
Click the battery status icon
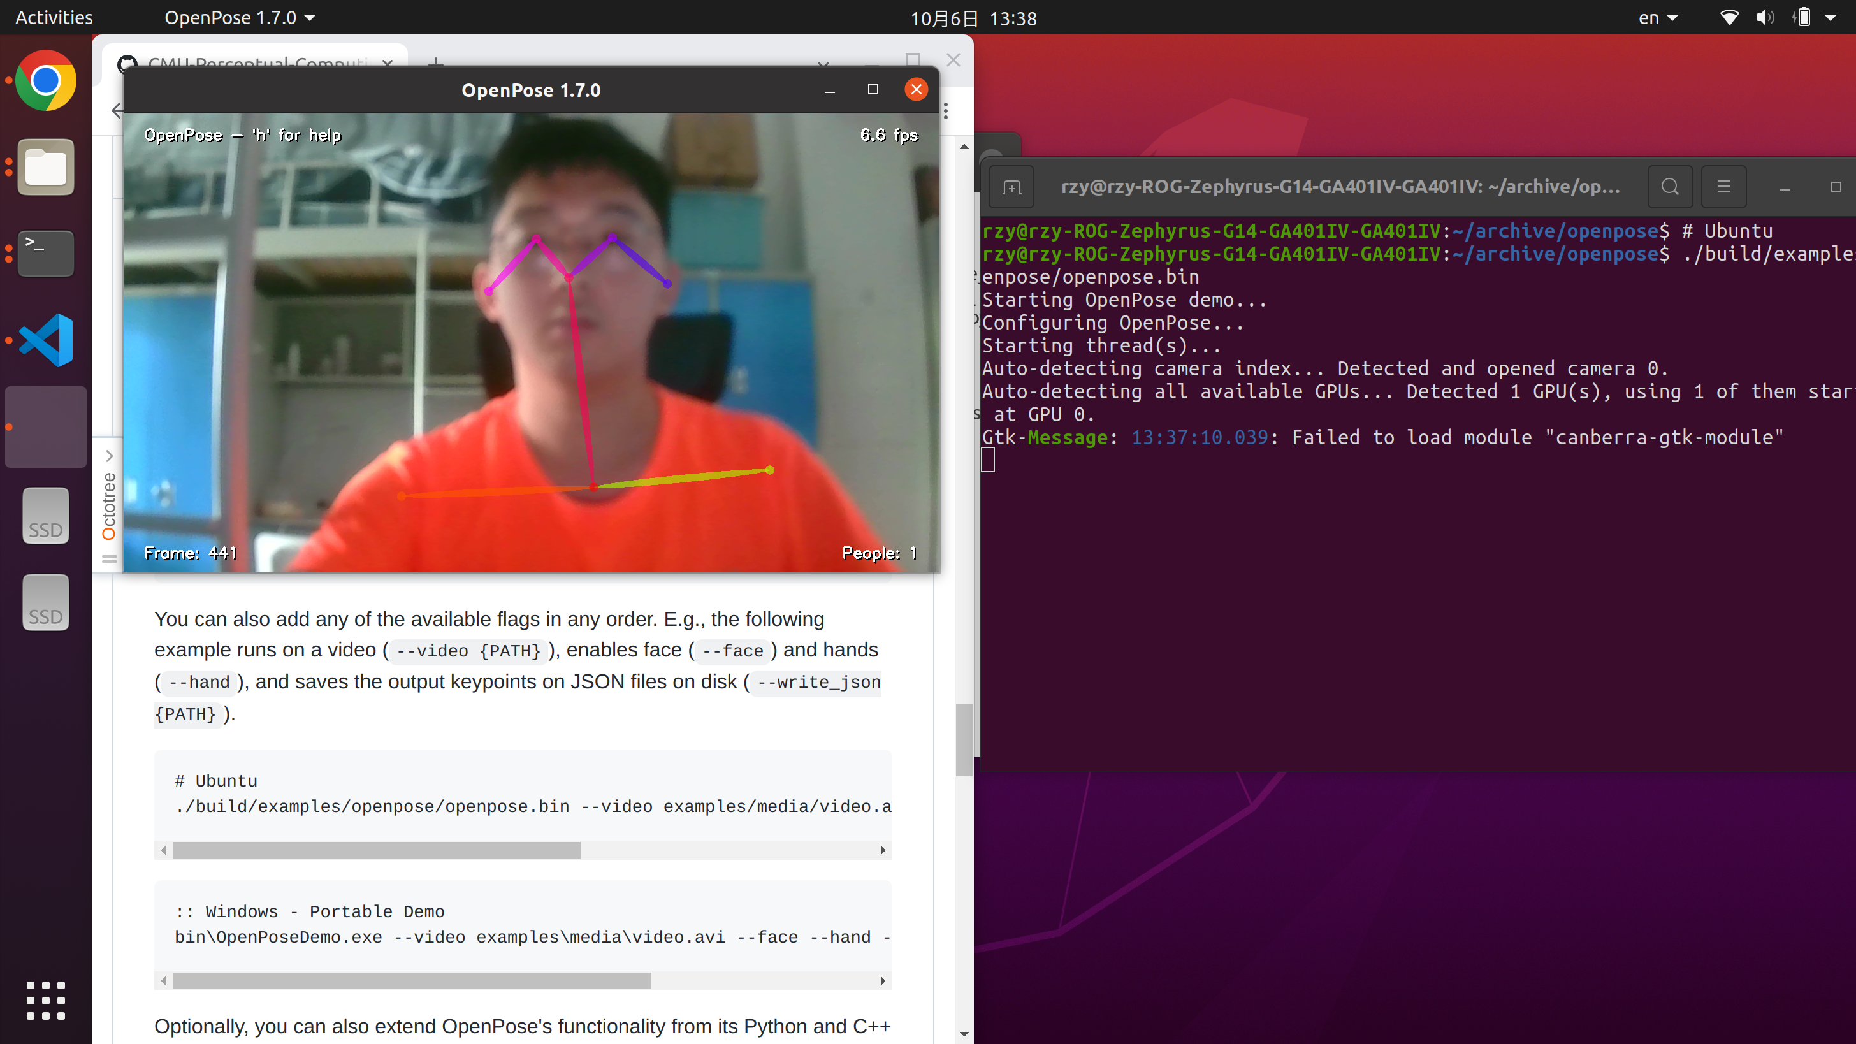click(1801, 17)
